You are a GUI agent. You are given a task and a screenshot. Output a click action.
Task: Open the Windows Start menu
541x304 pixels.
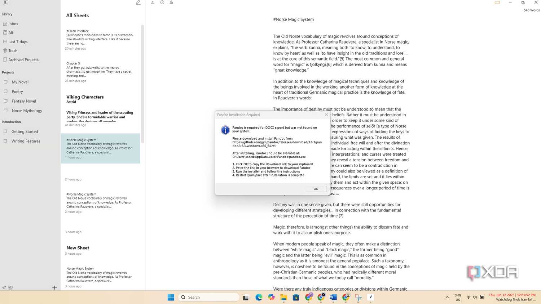tap(171, 297)
